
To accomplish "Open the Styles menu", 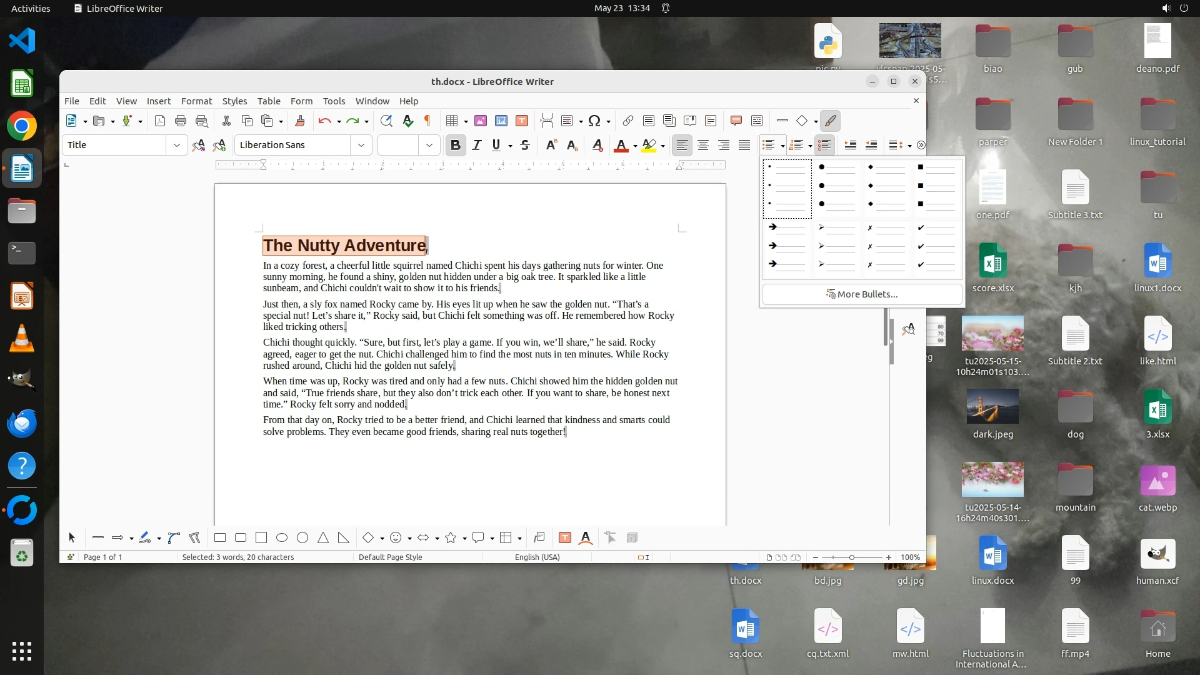I will 234,101.
